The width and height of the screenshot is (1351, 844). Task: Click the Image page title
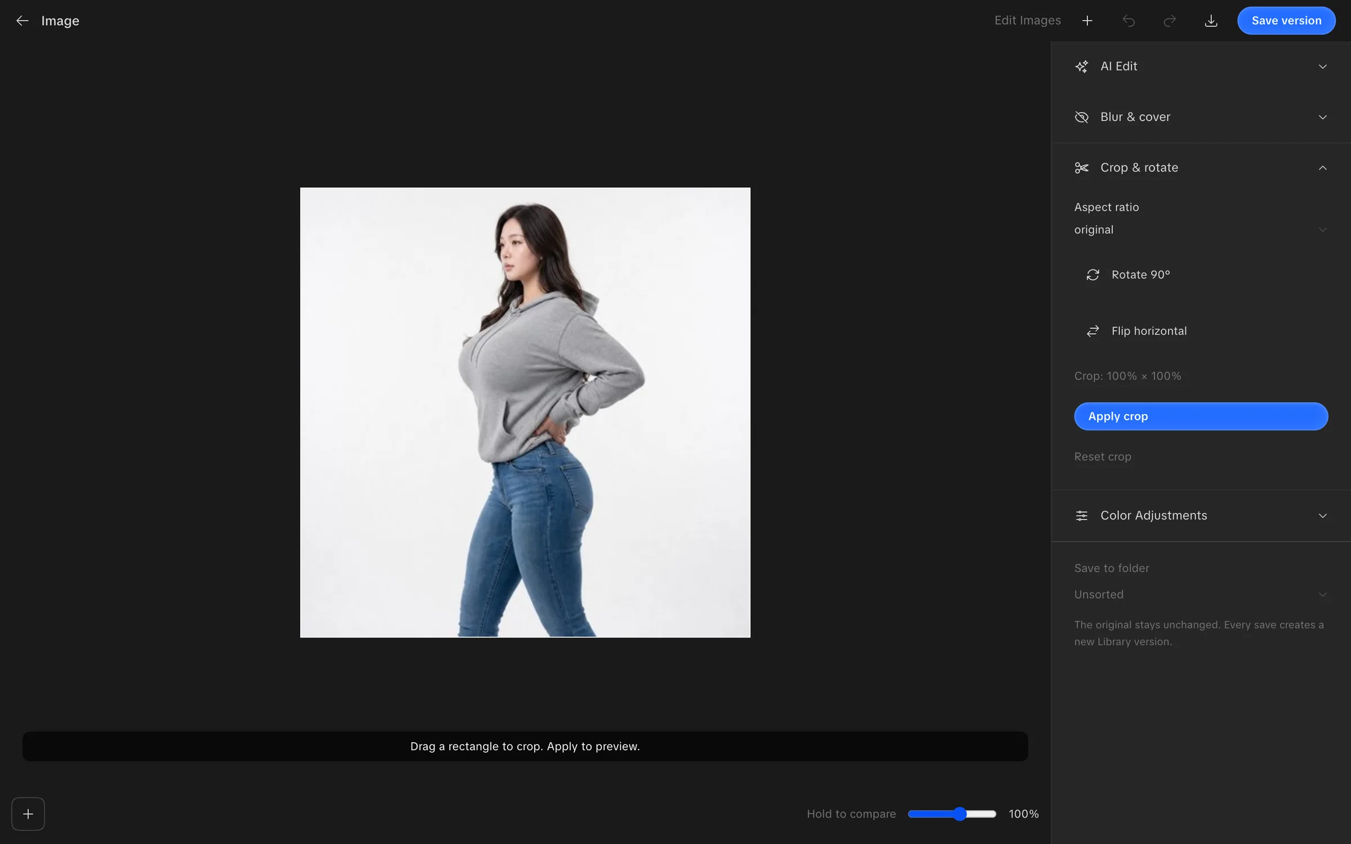pos(60,21)
